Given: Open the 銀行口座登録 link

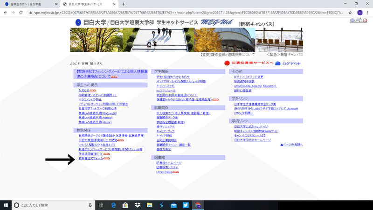Looking at the screenshot, I should 242,91.
